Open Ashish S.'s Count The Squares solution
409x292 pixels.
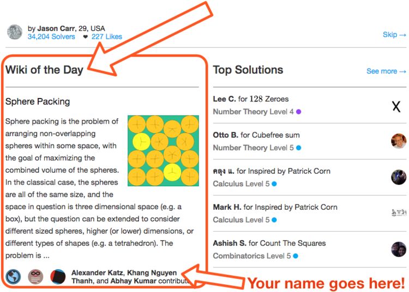(x=269, y=244)
